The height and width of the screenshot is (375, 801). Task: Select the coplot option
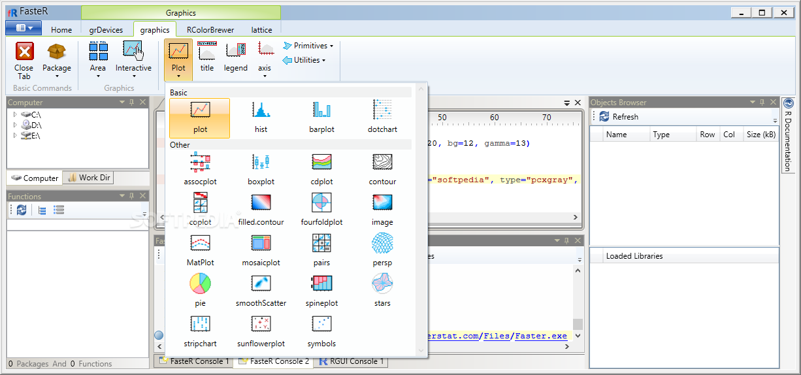(x=200, y=210)
